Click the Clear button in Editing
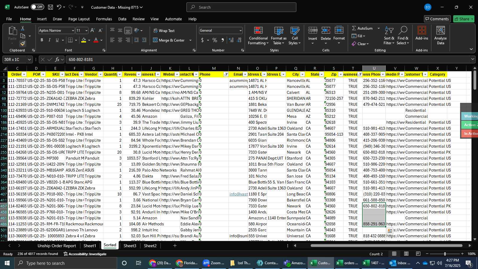This screenshot has width=478, height=269. point(360,44)
